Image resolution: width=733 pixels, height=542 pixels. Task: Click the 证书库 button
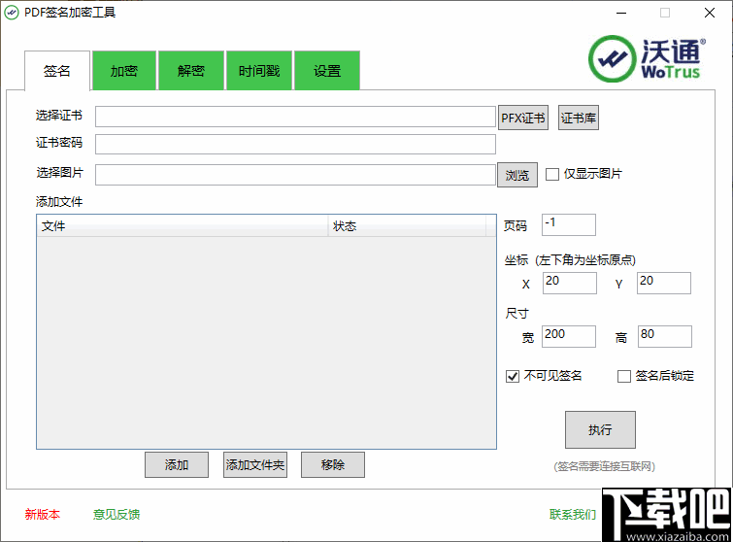coord(579,118)
